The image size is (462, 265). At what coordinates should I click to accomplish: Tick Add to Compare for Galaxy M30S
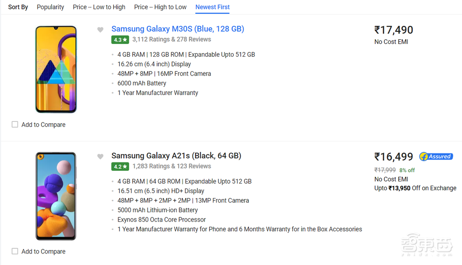point(15,125)
